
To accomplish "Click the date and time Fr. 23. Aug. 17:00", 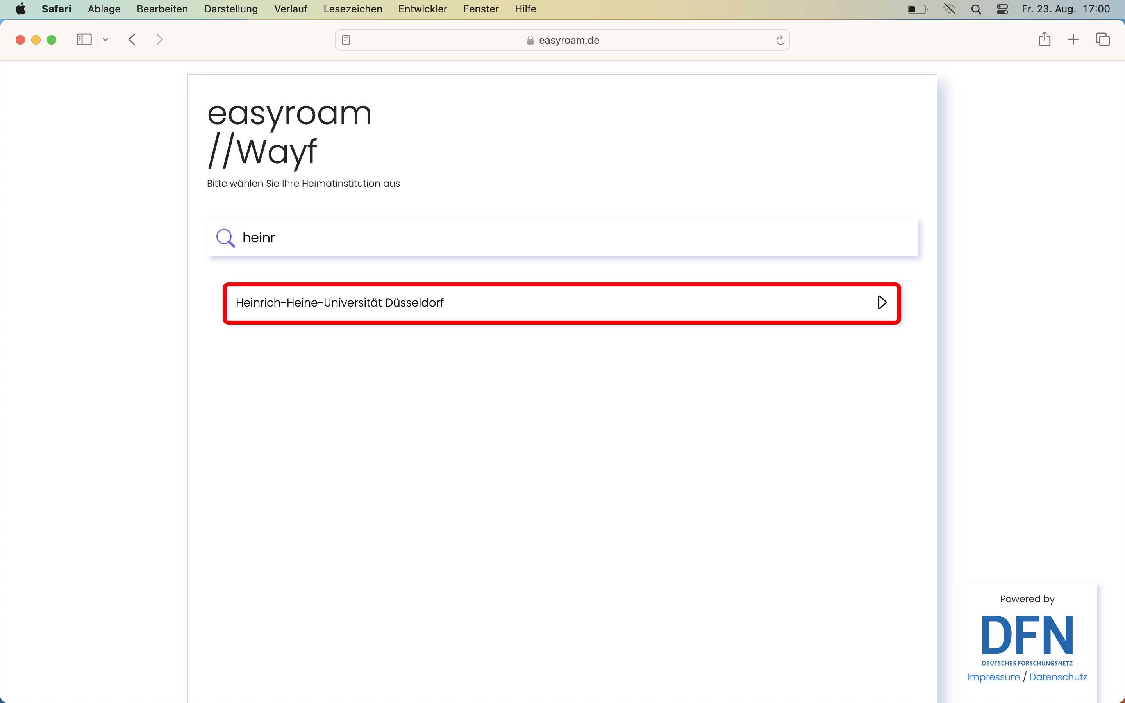I will point(1066,9).
